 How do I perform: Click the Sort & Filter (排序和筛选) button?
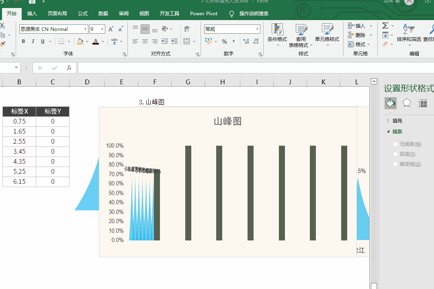coord(409,34)
